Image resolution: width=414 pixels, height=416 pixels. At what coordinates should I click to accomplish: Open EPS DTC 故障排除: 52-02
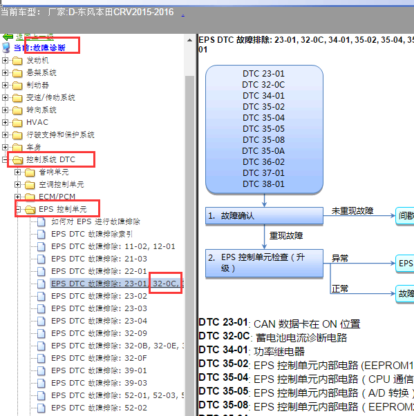pos(99,408)
